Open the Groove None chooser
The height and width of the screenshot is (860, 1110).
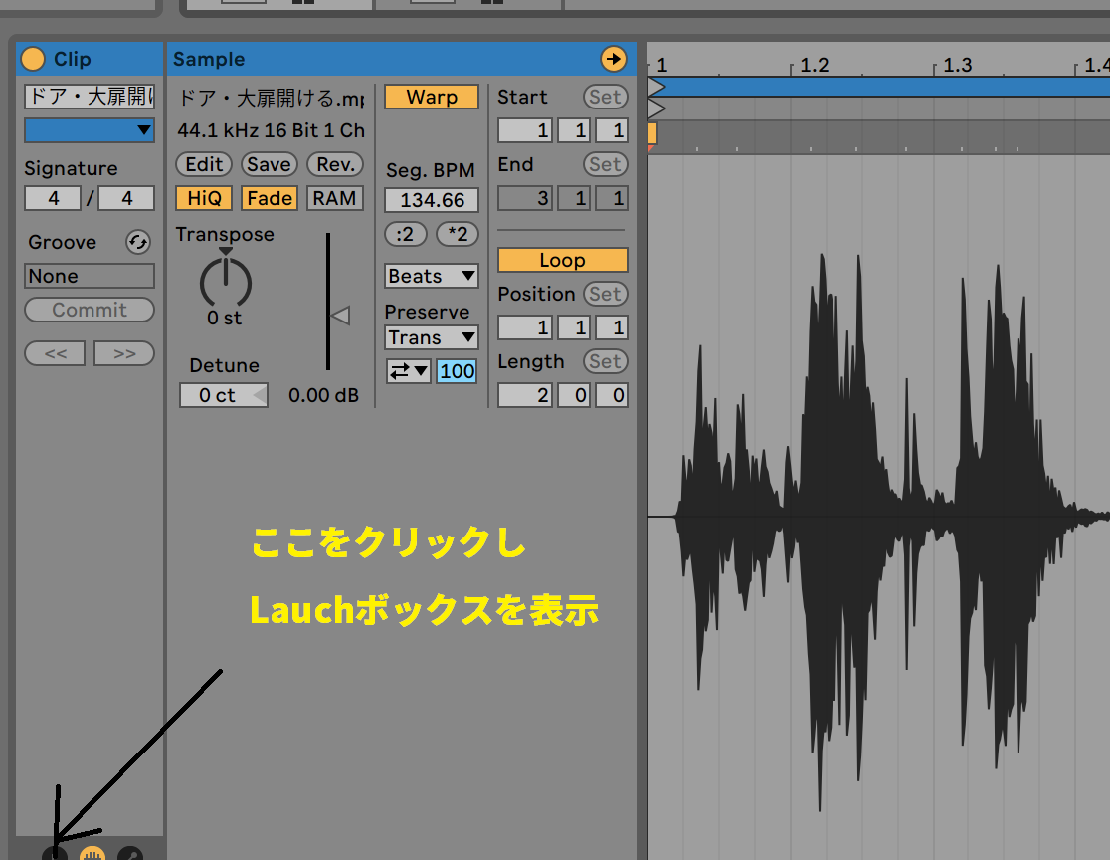tap(90, 276)
